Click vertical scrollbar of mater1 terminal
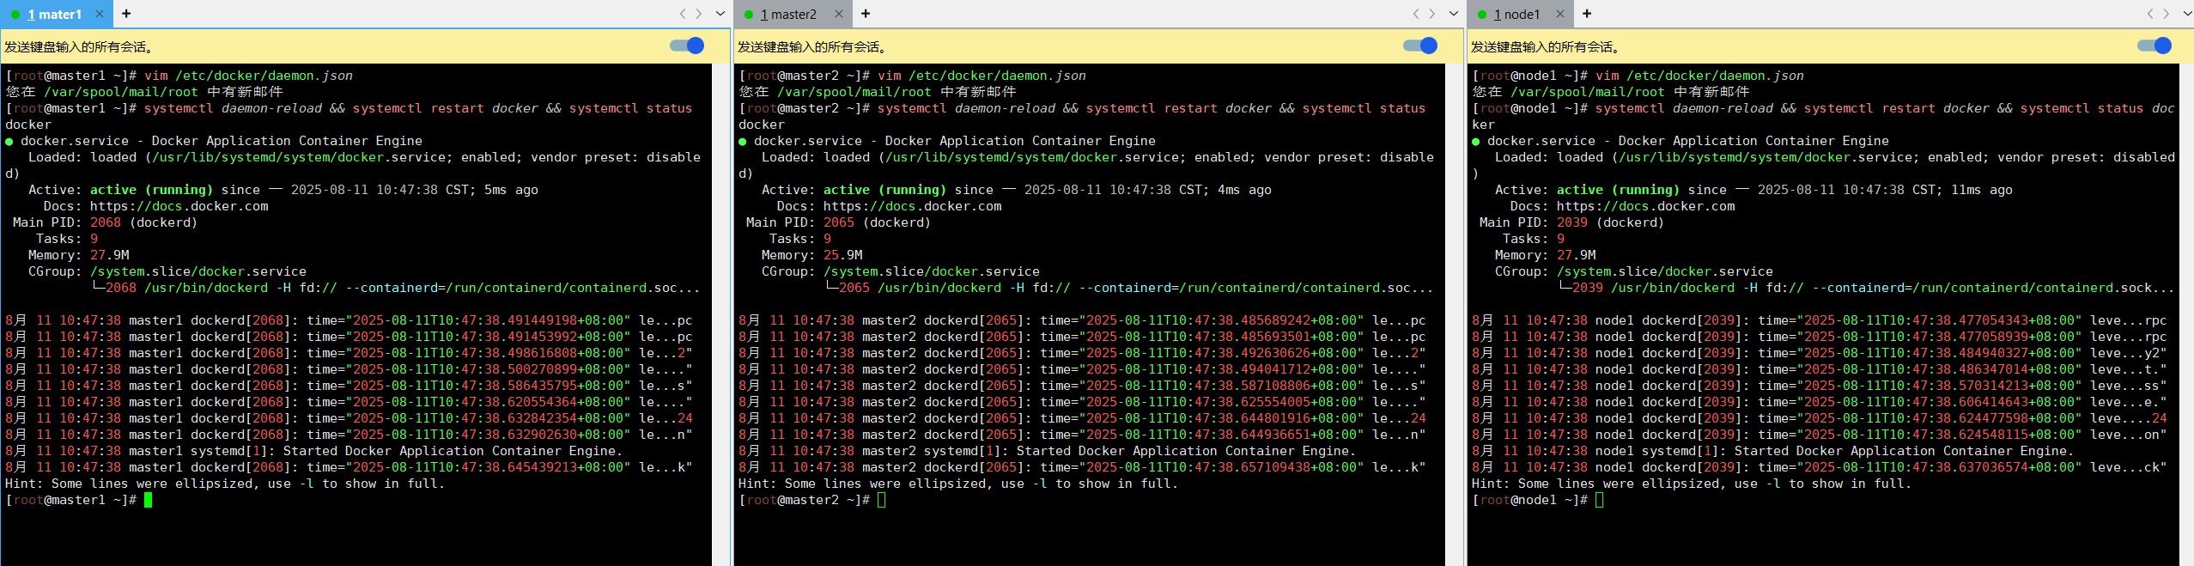This screenshot has width=2194, height=566. [721, 314]
